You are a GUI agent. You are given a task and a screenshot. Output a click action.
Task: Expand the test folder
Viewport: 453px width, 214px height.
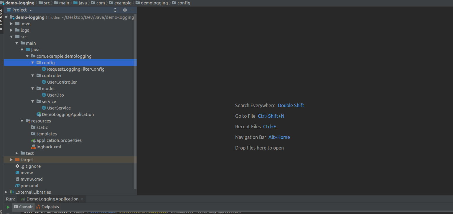point(17,153)
